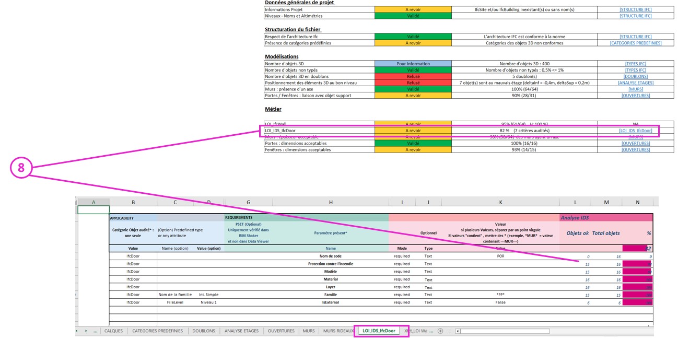The image size is (678, 339).
Task: Open the [DOUBLONS] link in Modélisations
Action: pyautogui.click(x=635, y=76)
